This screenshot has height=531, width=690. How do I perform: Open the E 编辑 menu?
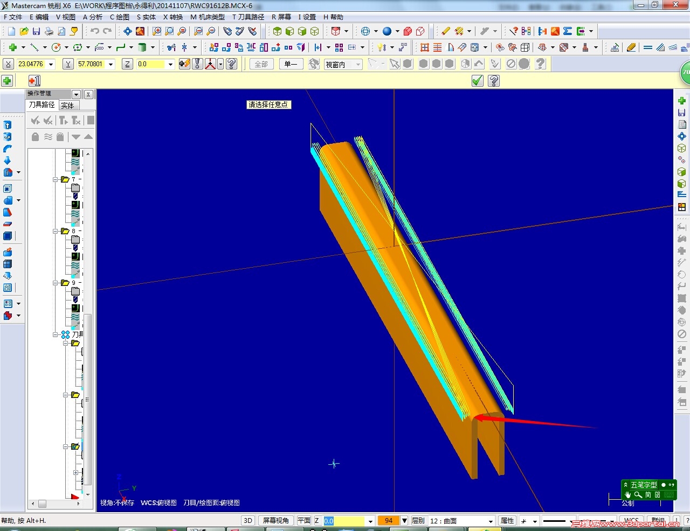[x=39, y=17]
